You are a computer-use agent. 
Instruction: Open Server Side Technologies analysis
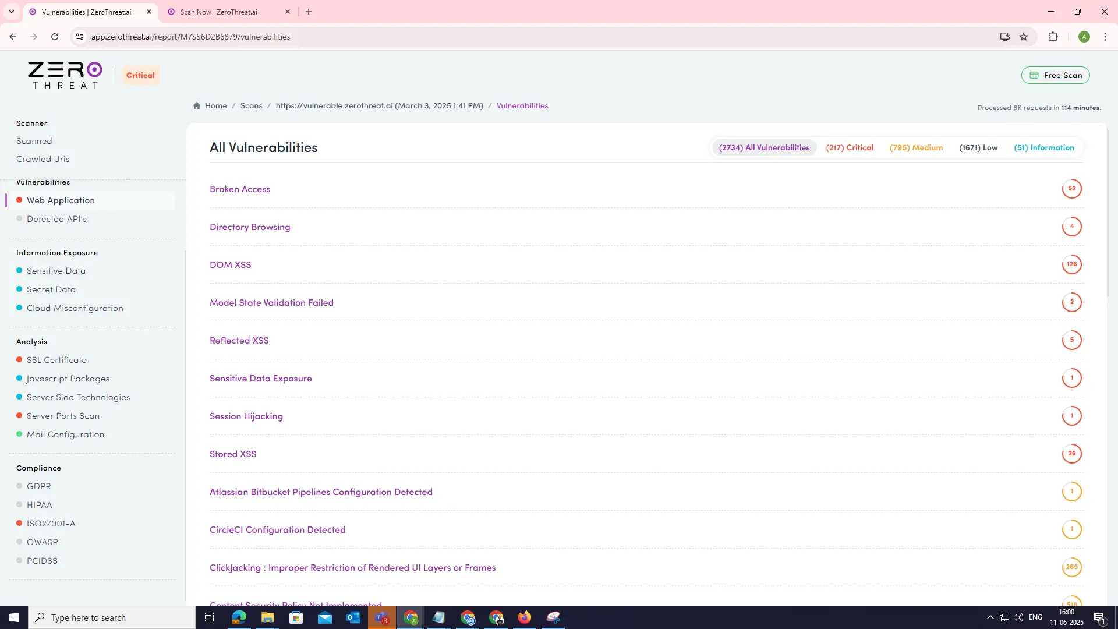(78, 397)
